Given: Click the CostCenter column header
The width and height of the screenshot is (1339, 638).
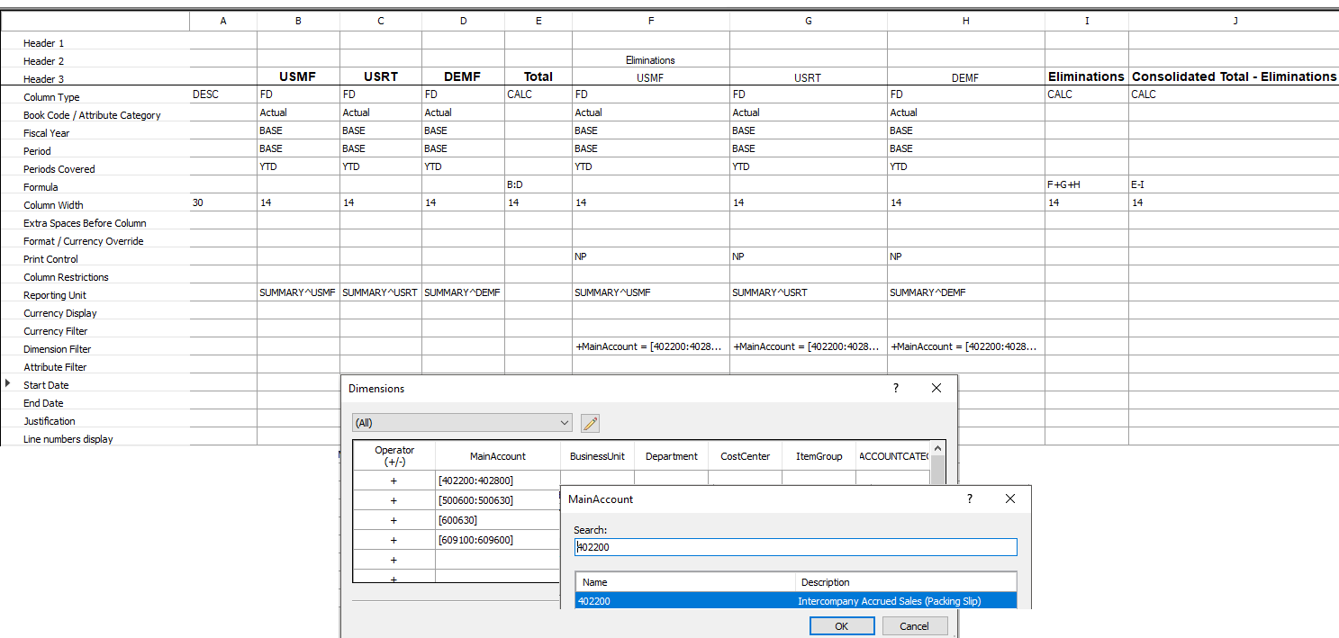Looking at the screenshot, I should [x=746, y=456].
